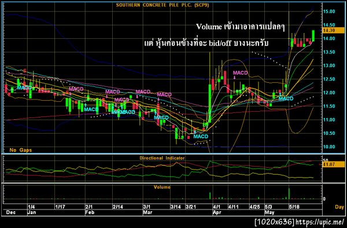The width and height of the screenshot is (347, 228).
Task: Click the 5/3 date label
Action: [269, 207]
